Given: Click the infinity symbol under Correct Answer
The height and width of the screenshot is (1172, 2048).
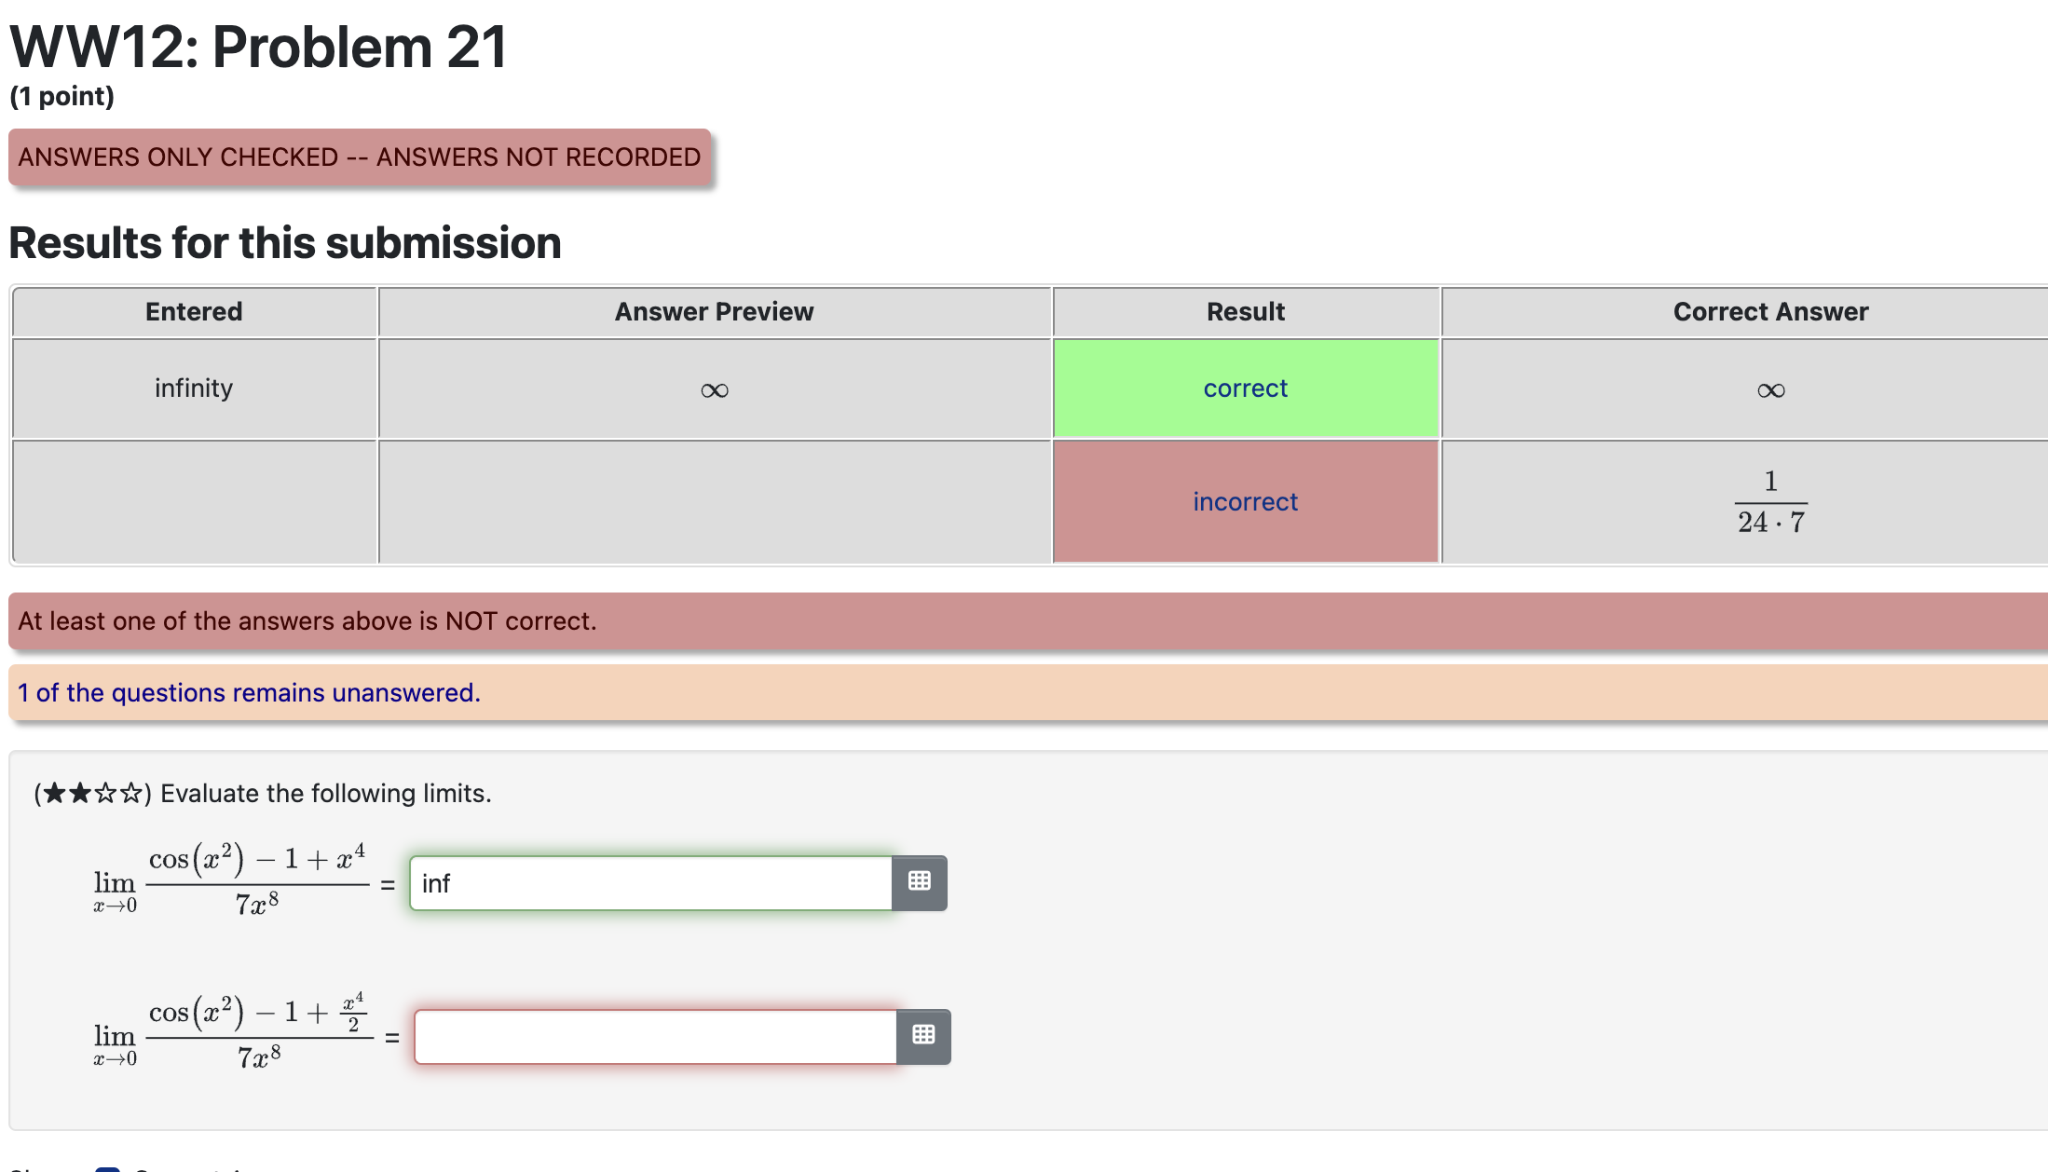Looking at the screenshot, I should [x=1770, y=390].
